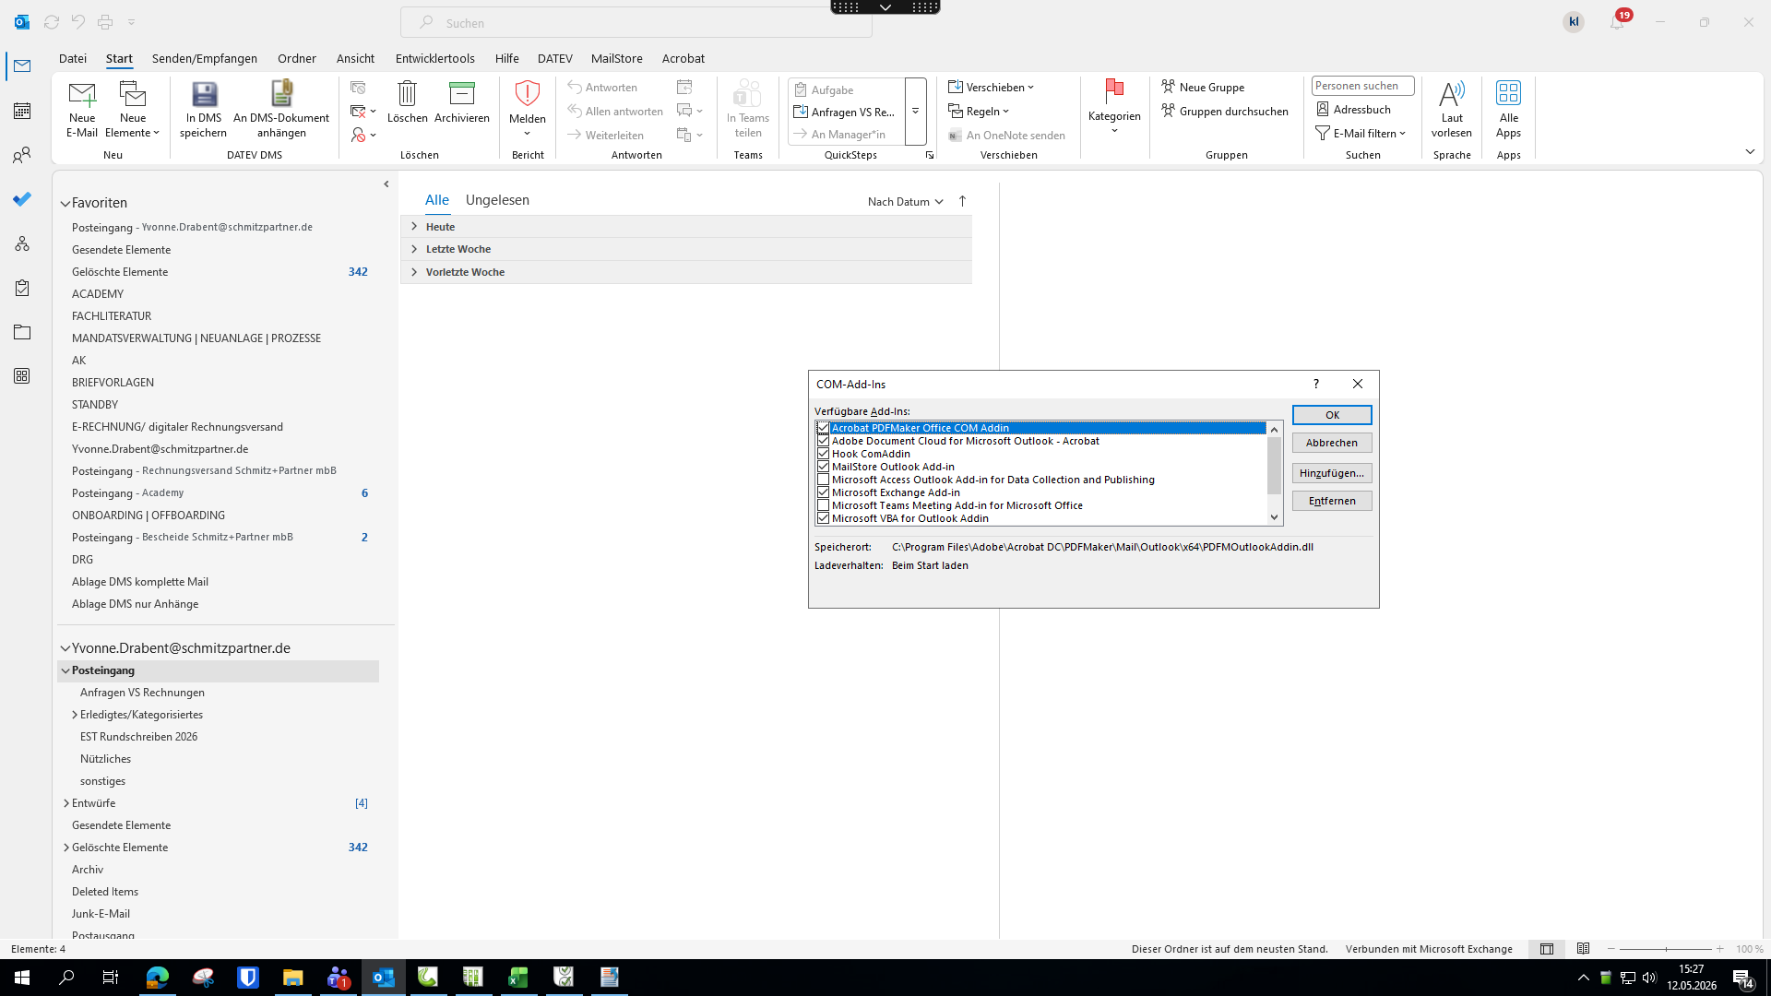The height and width of the screenshot is (996, 1771).
Task: Click the Löschen trash icon
Action: pos(407,101)
